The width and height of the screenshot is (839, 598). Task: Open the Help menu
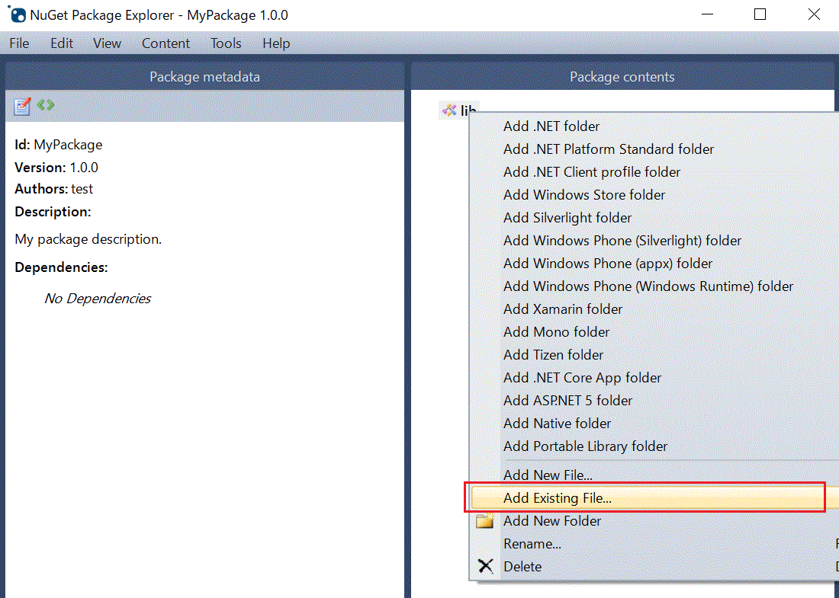click(x=276, y=43)
